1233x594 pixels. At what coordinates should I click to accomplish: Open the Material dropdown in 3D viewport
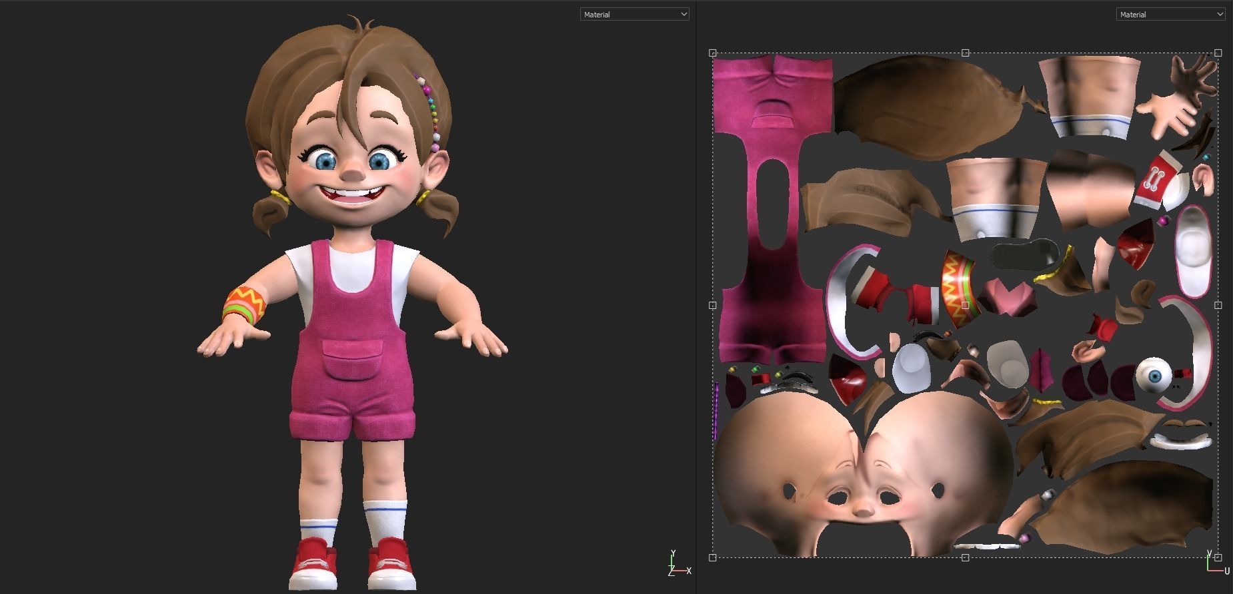pyautogui.click(x=634, y=14)
